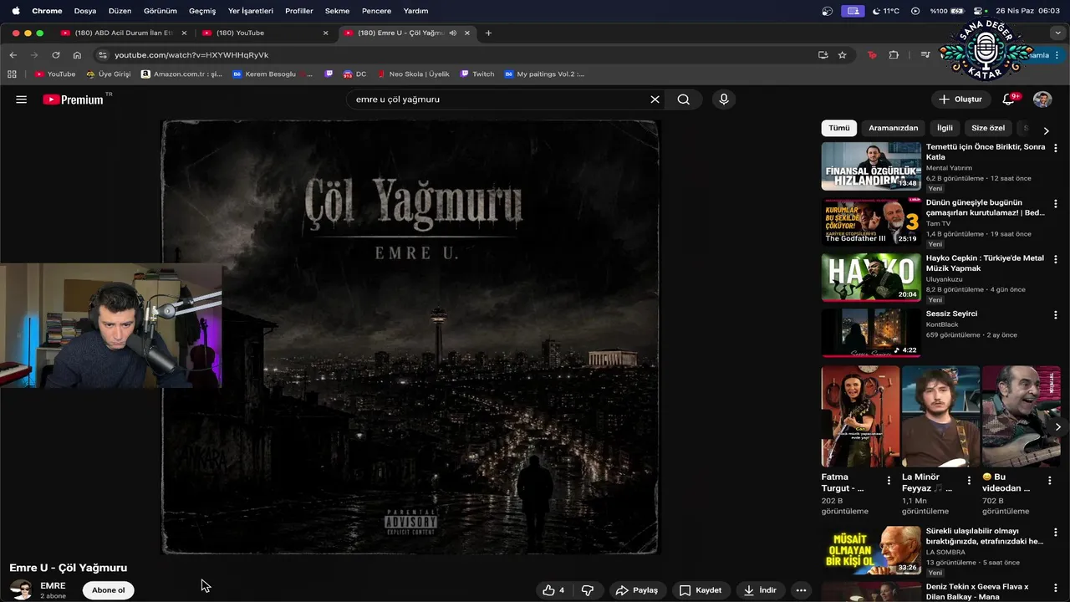Open Hayko Cepkin video thumbnail
Image resolution: width=1070 pixels, height=602 pixels.
871,278
